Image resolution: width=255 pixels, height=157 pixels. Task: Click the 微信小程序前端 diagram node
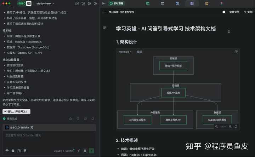173,66
